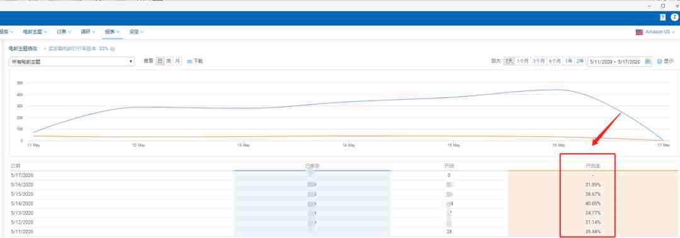
Task: Expand the 订单 menu
Action: 64,32
